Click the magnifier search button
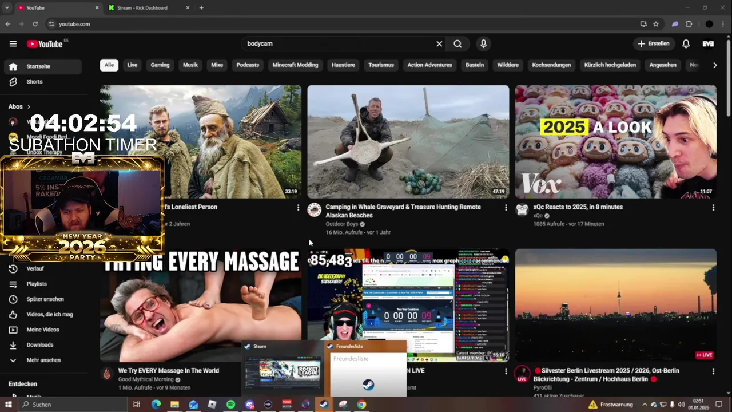Image resolution: width=732 pixels, height=412 pixels. (457, 43)
